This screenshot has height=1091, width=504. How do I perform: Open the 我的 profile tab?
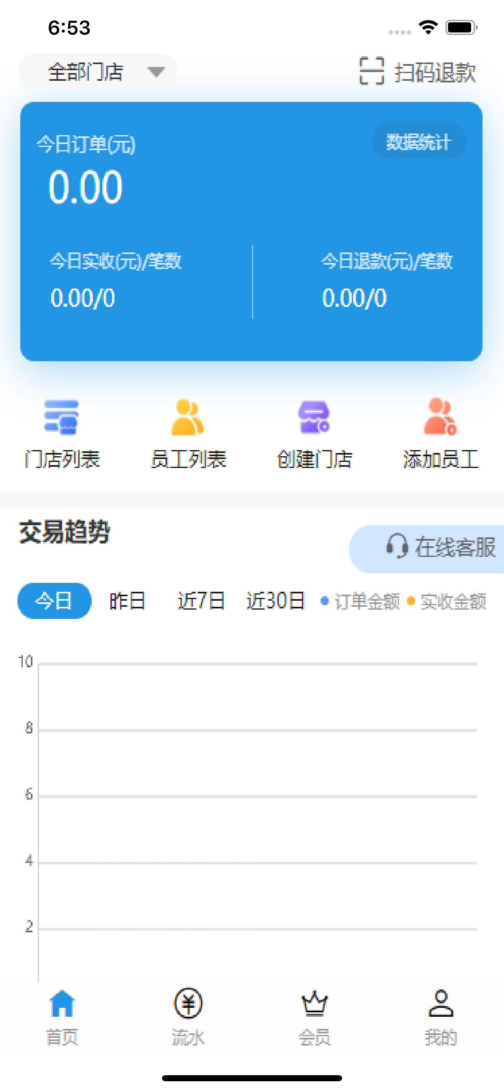440,1018
